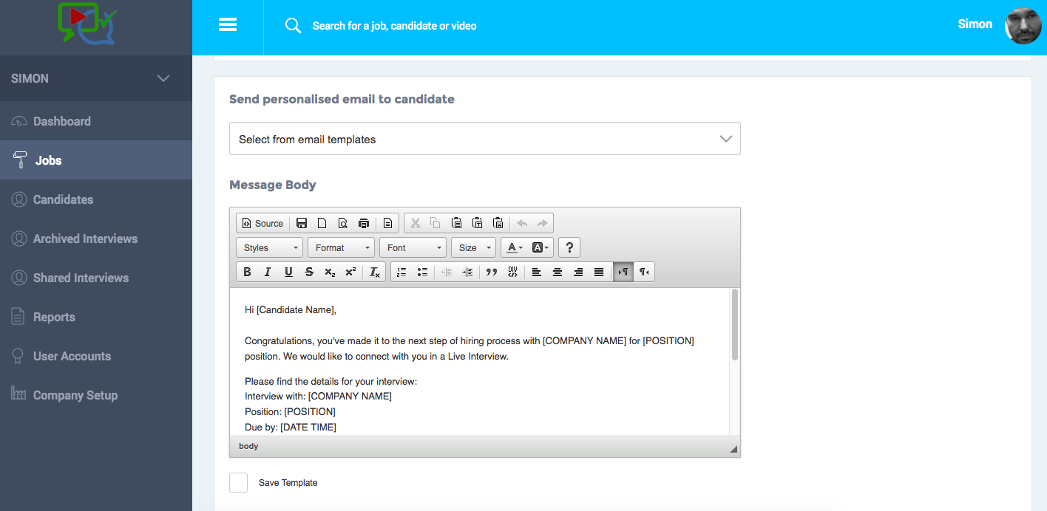The height and width of the screenshot is (511, 1047).
Task: Click the Paste from Word icon
Action: coord(498,223)
